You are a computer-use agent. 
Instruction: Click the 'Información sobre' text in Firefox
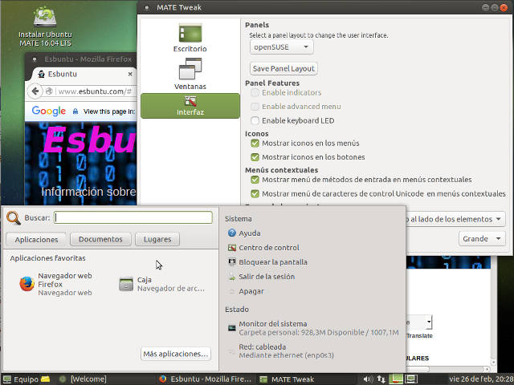point(88,192)
